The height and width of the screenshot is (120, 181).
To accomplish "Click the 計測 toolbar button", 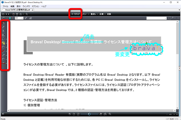I will click(102, 14).
